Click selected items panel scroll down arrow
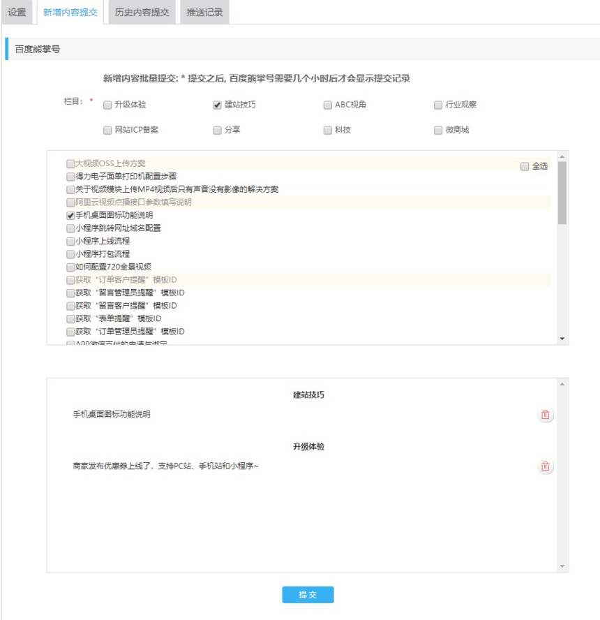This screenshot has height=620, width=600. (x=562, y=566)
